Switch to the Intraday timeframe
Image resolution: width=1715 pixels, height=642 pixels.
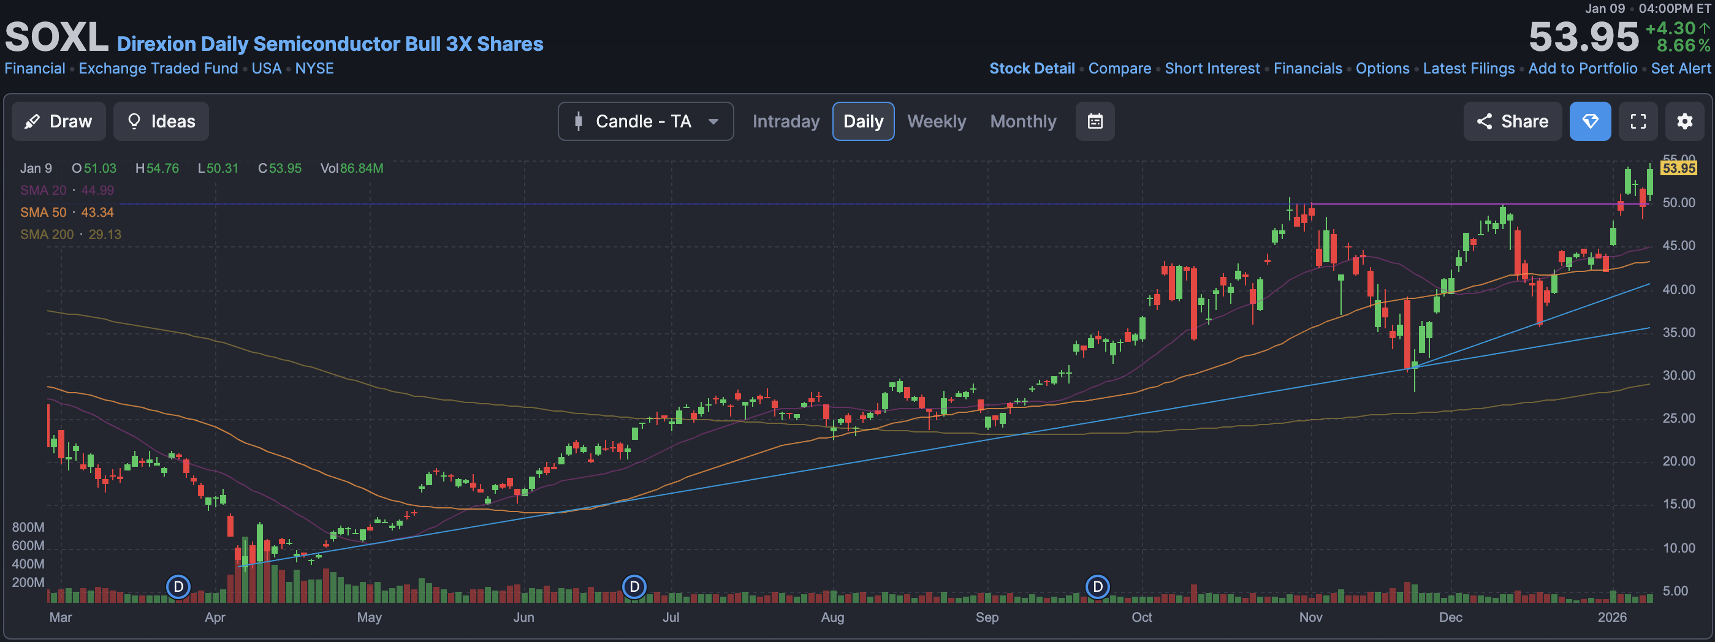[x=786, y=121]
